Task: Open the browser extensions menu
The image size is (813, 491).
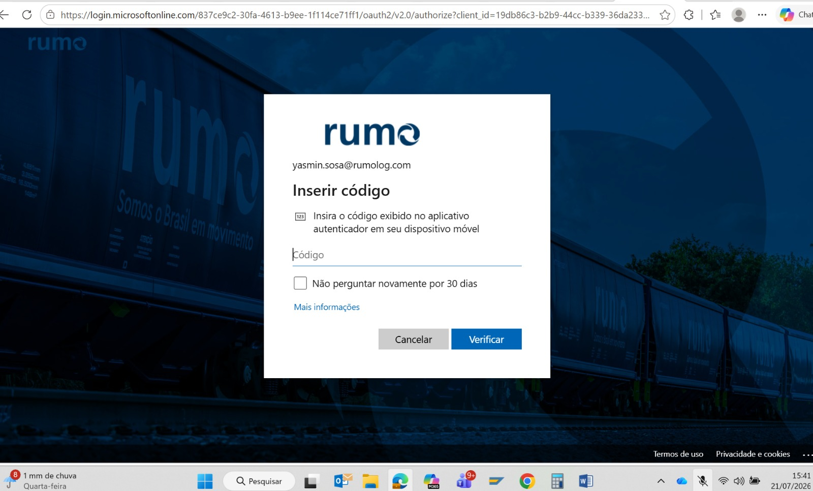Action: click(x=689, y=15)
